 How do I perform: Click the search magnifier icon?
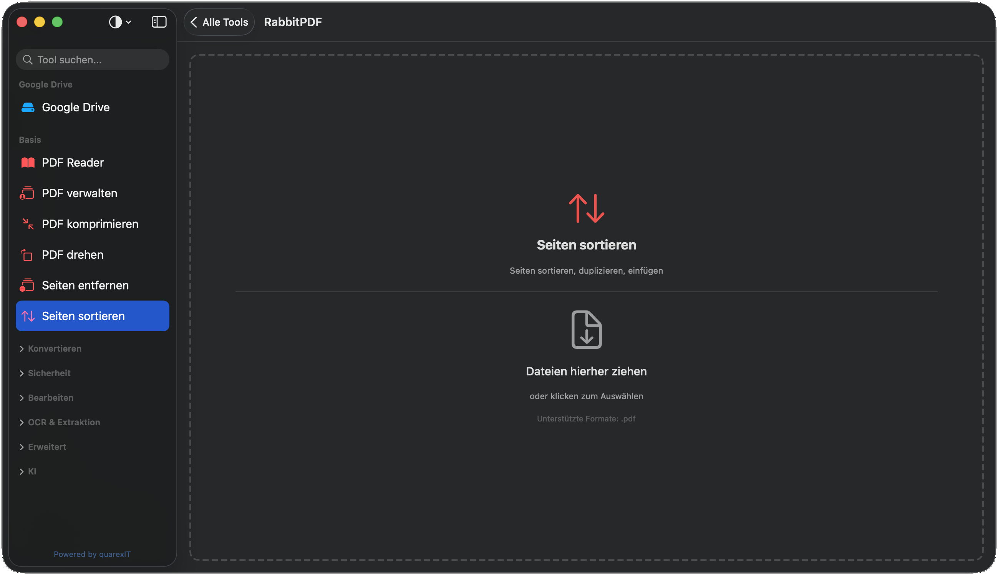click(x=28, y=59)
